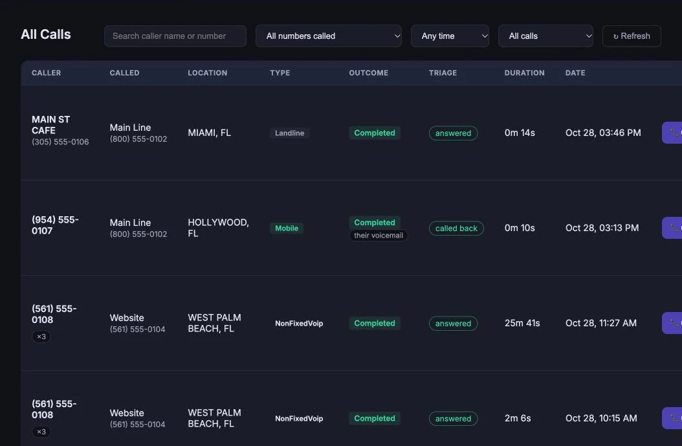This screenshot has height=446, width=682.
Task: Click NonFixedVoip in the 2m 6s row
Action: (299, 419)
